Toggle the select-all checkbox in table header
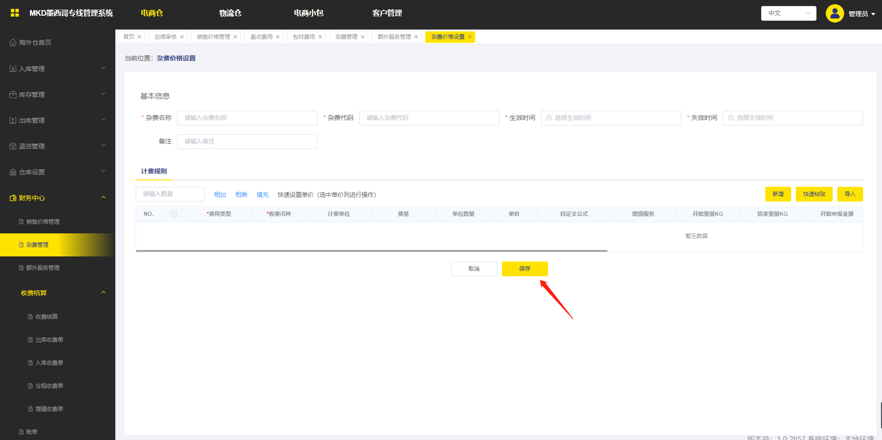This screenshot has width=882, height=440. [x=174, y=214]
